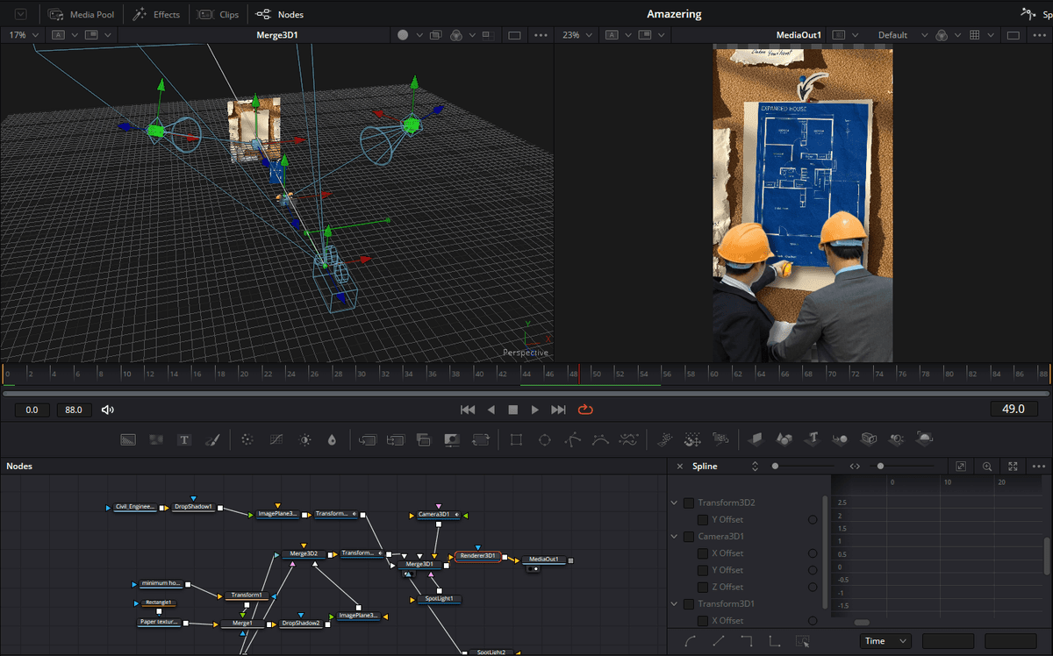Toggle the Nodes panel button
Screen dimensions: 1053x656
[280, 14]
